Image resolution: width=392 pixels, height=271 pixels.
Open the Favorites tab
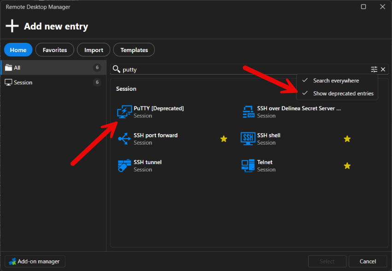pos(55,50)
